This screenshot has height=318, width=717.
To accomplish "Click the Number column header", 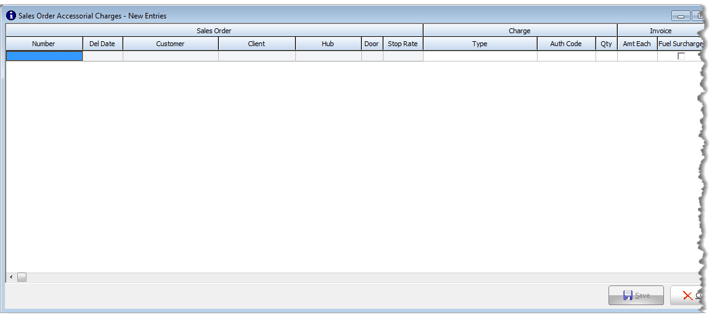I will (x=44, y=44).
